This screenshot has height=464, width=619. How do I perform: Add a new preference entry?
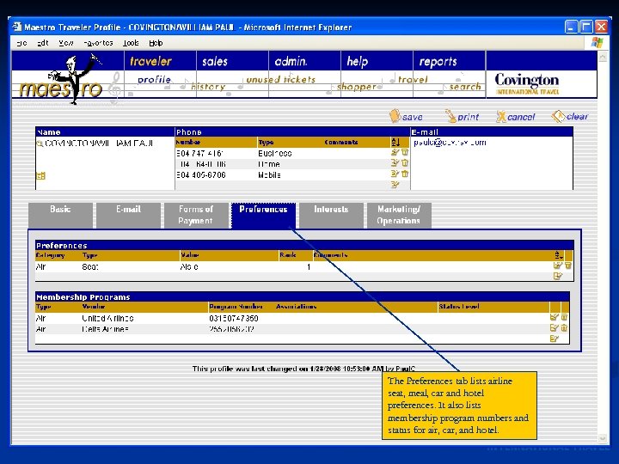pyautogui.click(x=557, y=276)
